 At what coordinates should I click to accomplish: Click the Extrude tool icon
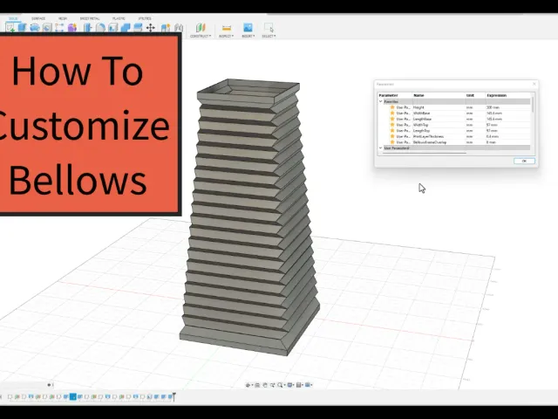click(x=23, y=27)
